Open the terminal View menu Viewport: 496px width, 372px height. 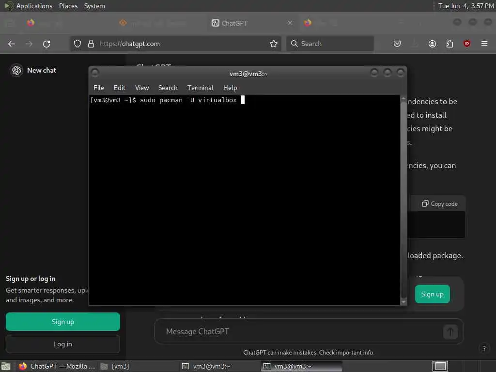coord(142,88)
